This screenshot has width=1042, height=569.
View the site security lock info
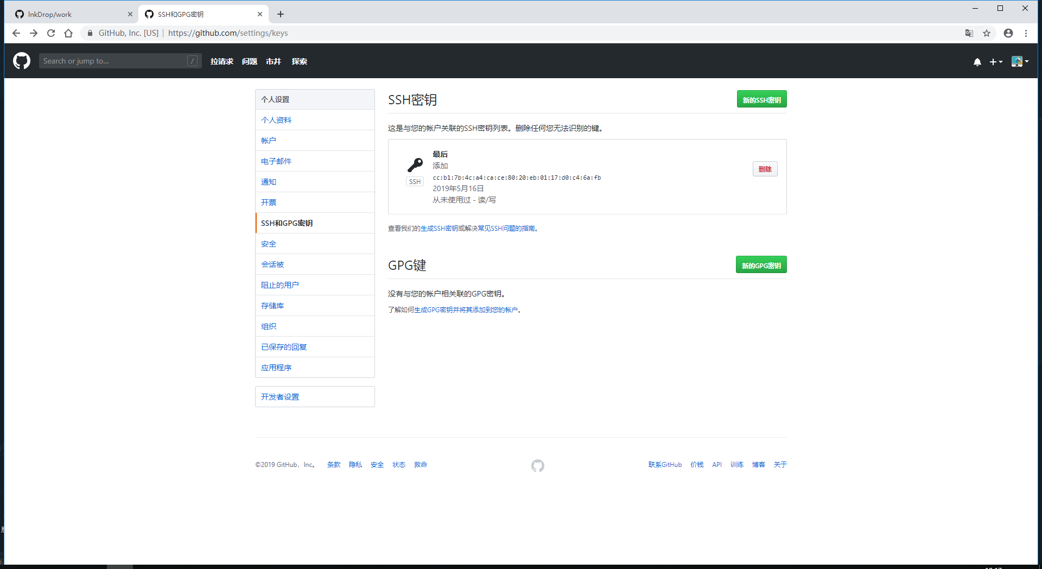(90, 33)
